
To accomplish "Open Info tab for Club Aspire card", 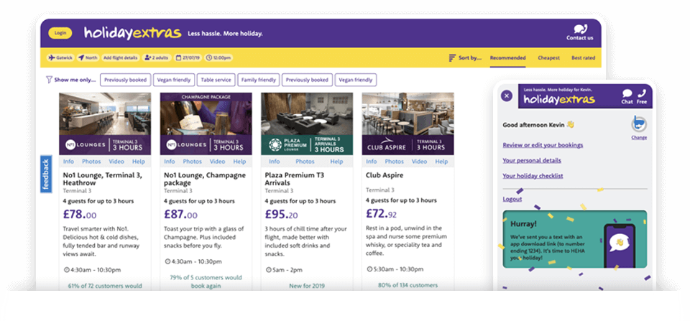I will [372, 162].
